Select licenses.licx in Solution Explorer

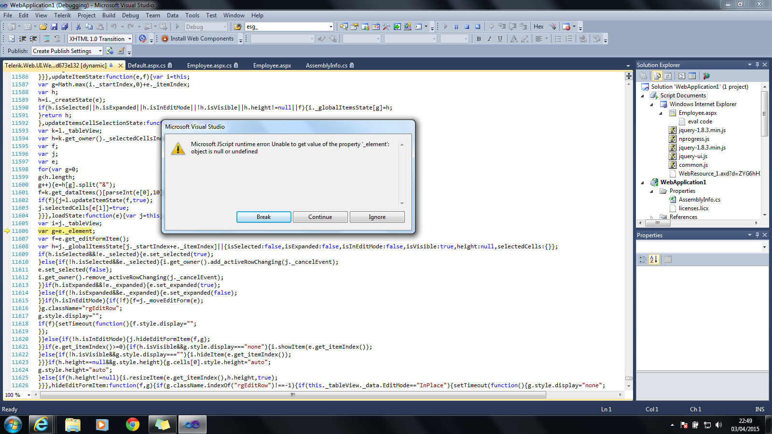point(693,208)
